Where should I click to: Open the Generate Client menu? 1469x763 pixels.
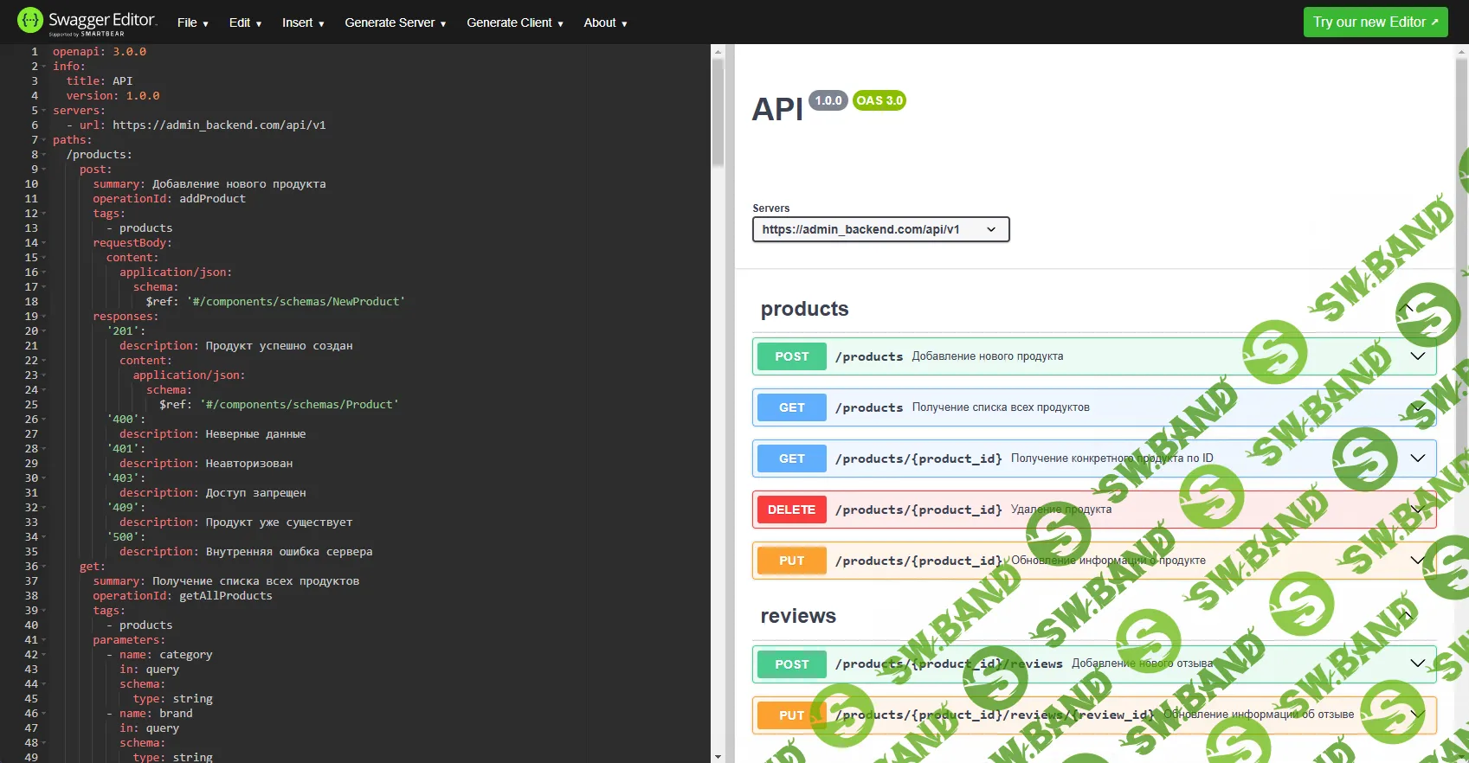pos(515,22)
